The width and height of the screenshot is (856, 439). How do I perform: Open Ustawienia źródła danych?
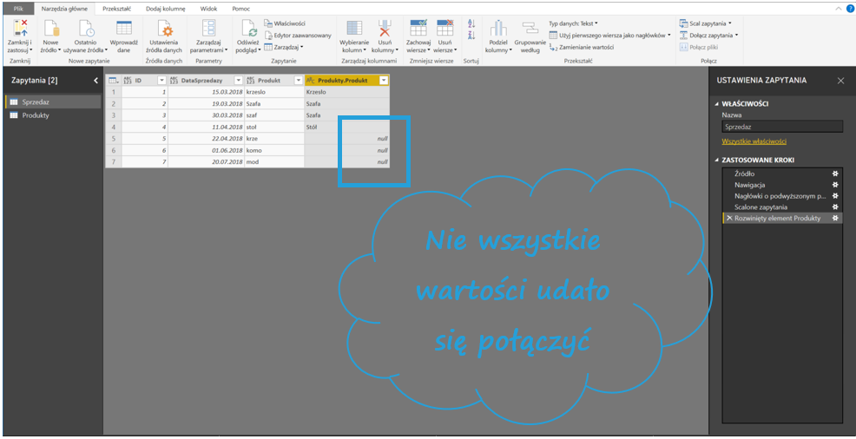[164, 29]
